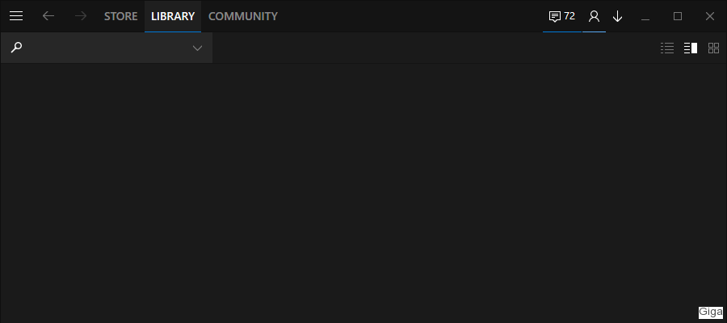Select the LIBRARY tab
This screenshot has height=323, width=727.
173,16
